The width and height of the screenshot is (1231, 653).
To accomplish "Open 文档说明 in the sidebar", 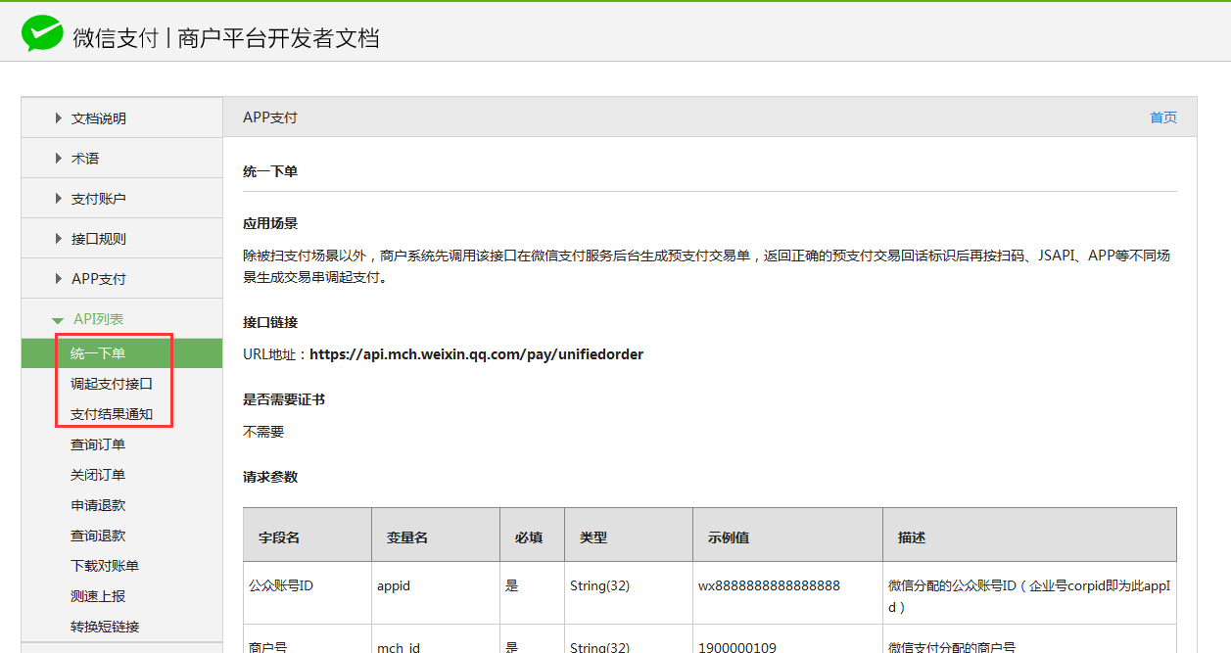I will click(x=99, y=118).
